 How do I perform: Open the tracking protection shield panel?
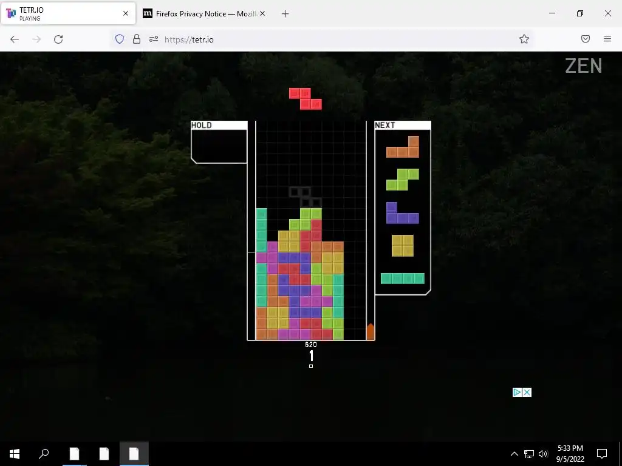(120, 39)
